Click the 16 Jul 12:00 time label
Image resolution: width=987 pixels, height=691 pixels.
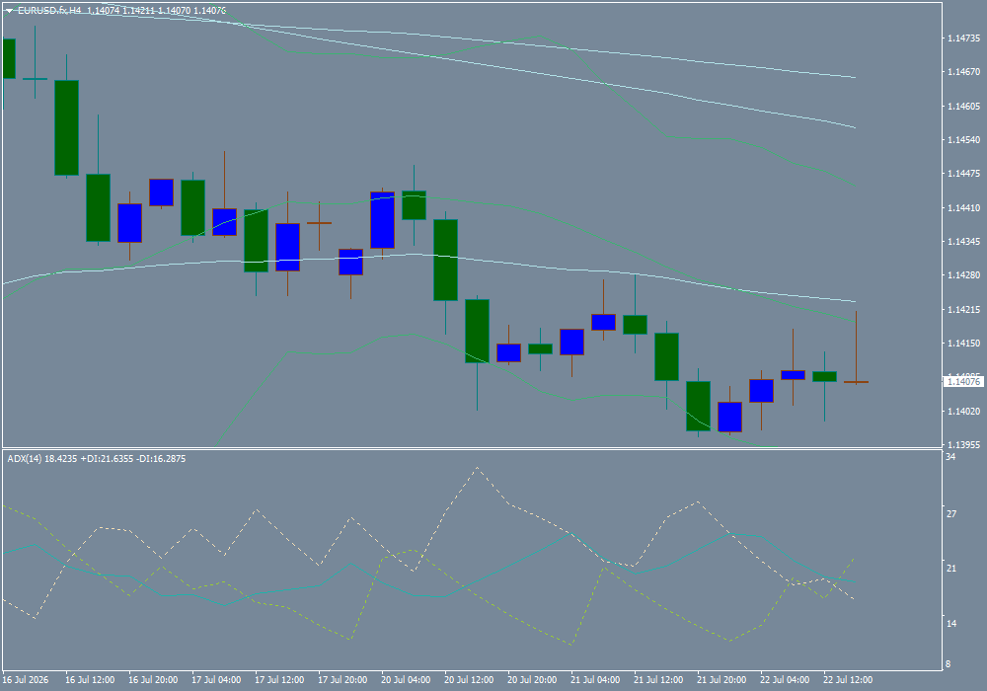[90, 680]
